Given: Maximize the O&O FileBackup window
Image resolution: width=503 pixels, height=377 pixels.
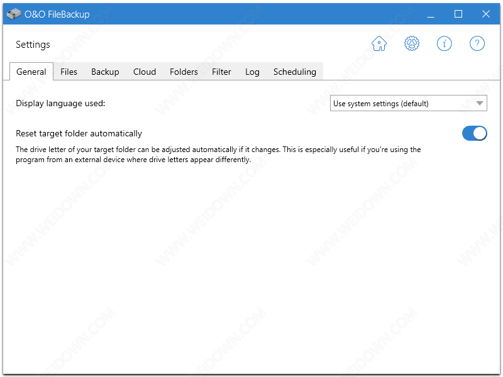Looking at the screenshot, I should [458, 14].
